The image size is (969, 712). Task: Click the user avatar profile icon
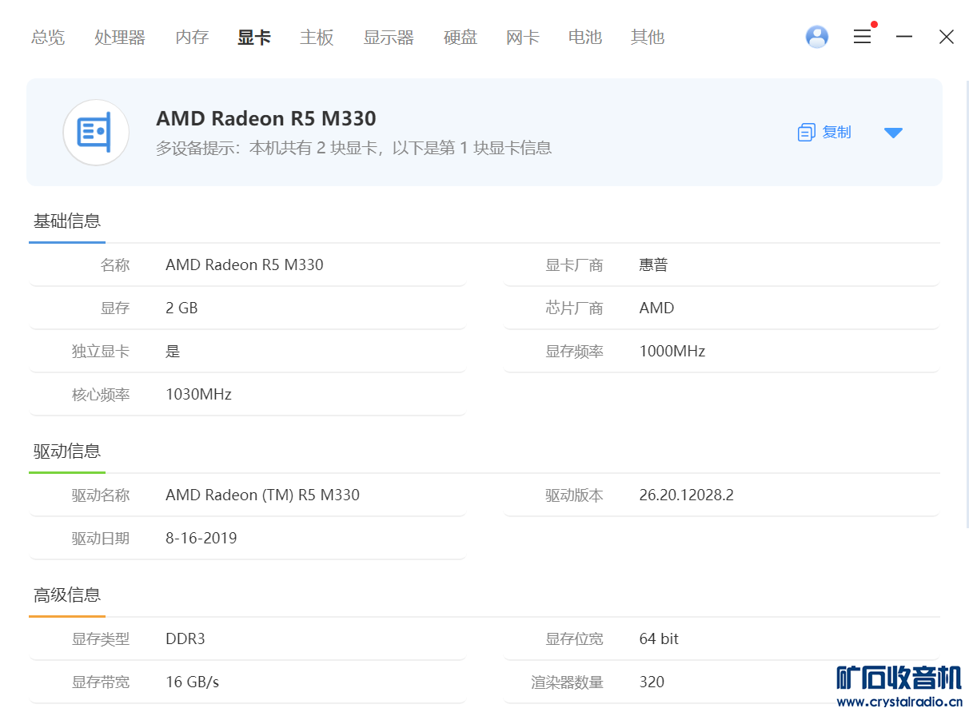pyautogui.click(x=816, y=37)
